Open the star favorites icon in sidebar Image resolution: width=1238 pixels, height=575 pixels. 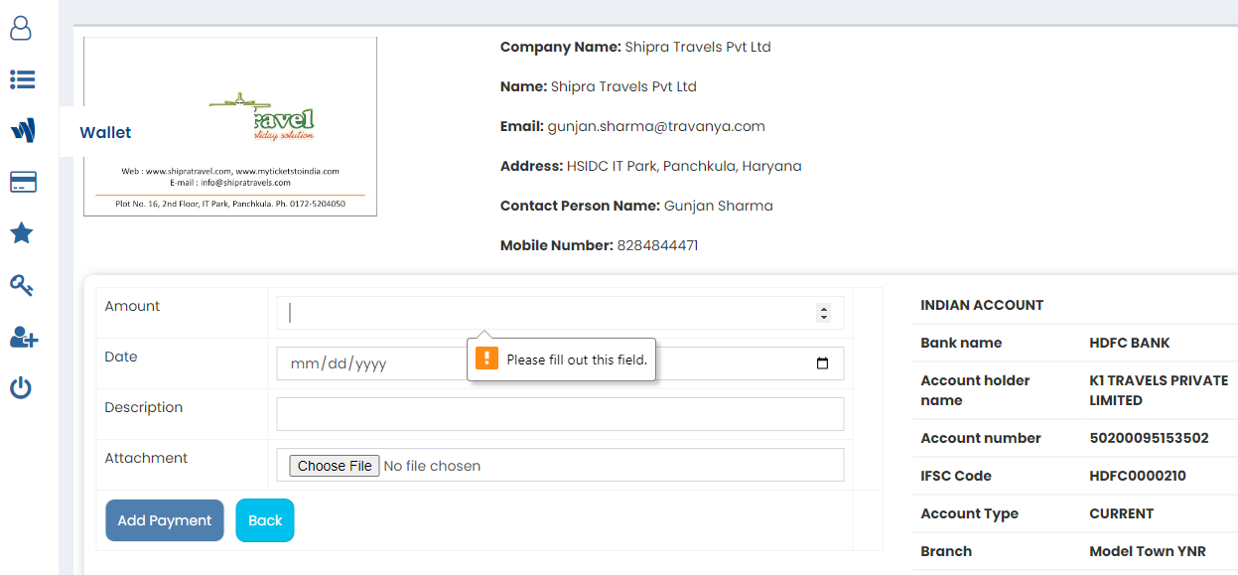[x=22, y=233]
